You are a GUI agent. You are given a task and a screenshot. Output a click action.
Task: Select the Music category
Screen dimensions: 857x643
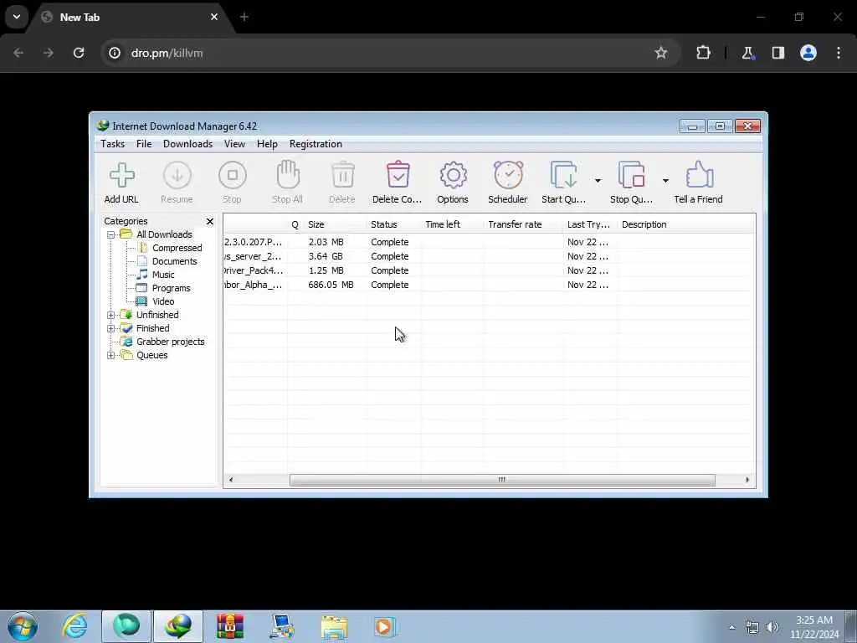pyautogui.click(x=163, y=275)
